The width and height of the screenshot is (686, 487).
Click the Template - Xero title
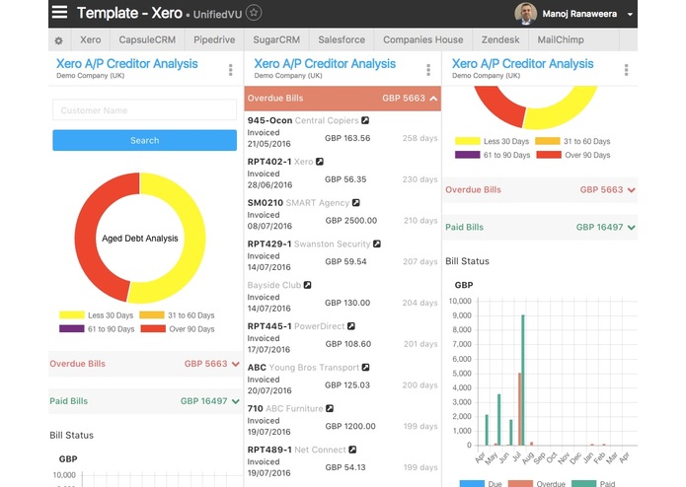point(129,13)
